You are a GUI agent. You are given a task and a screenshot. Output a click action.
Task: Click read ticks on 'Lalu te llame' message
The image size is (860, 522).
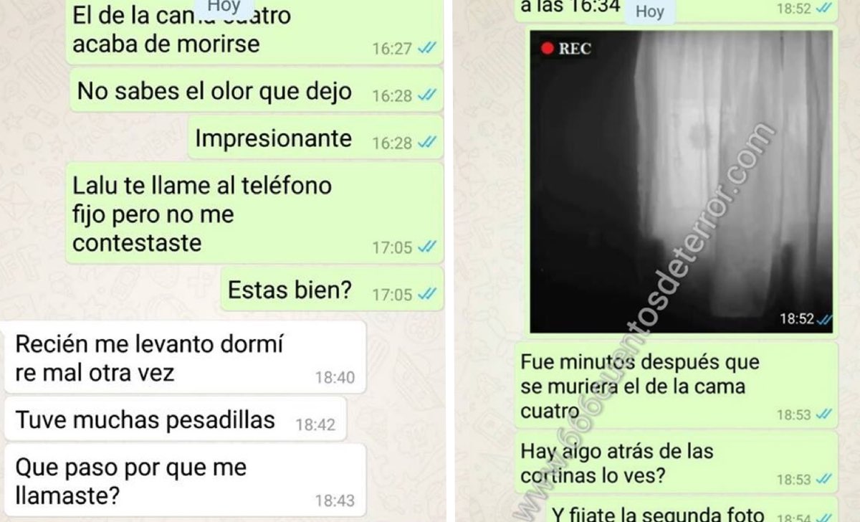(428, 247)
